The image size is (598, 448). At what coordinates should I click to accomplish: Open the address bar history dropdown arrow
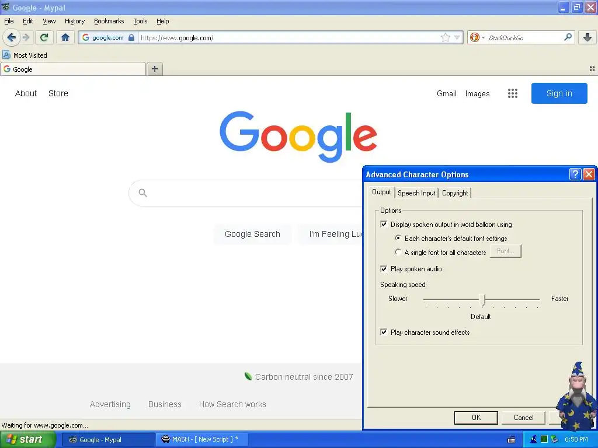tap(457, 37)
